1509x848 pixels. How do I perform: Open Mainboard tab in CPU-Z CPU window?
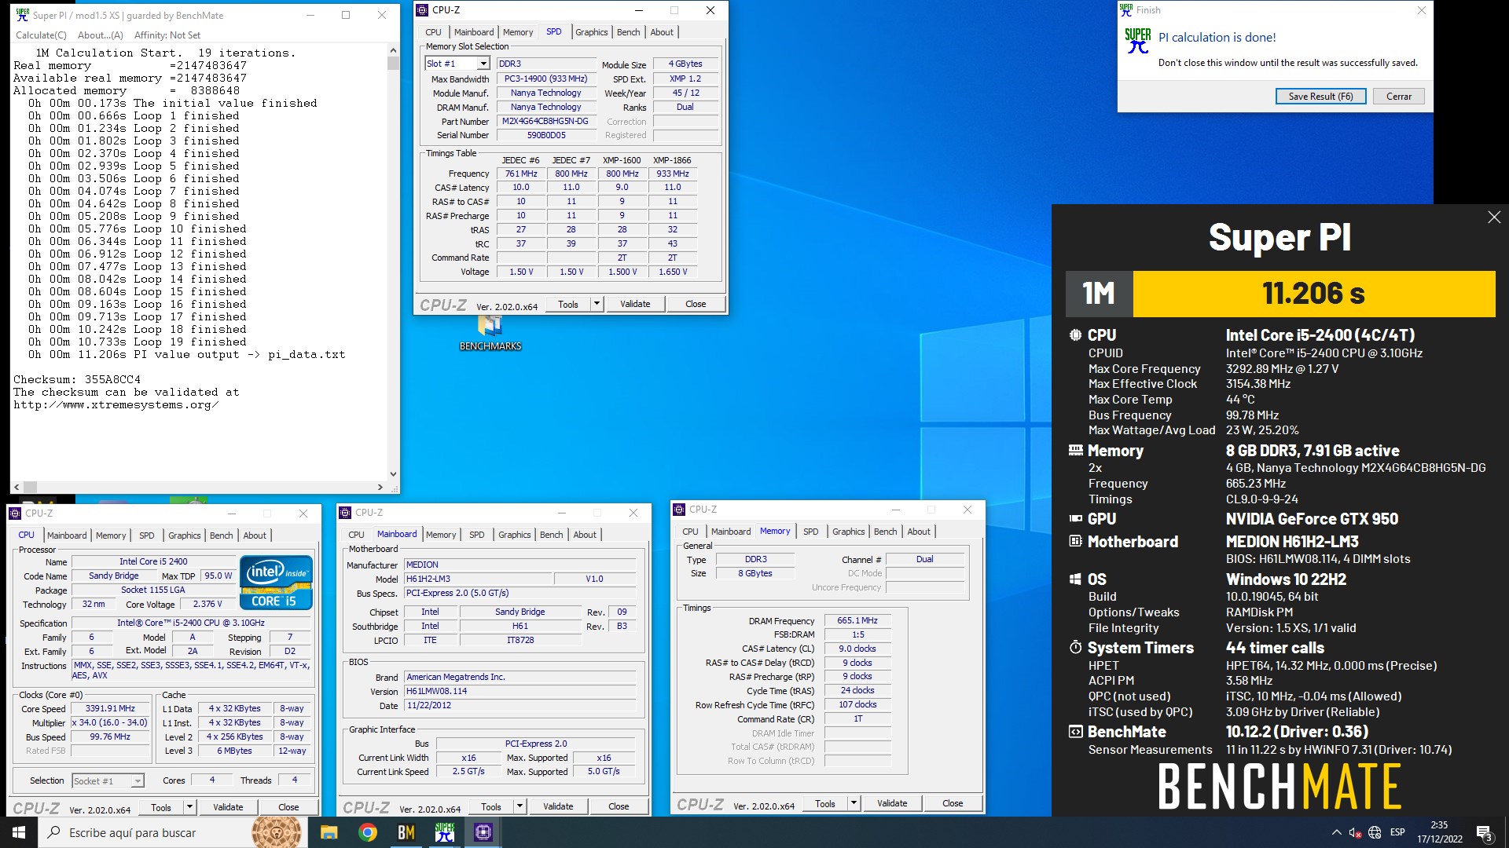(x=67, y=535)
